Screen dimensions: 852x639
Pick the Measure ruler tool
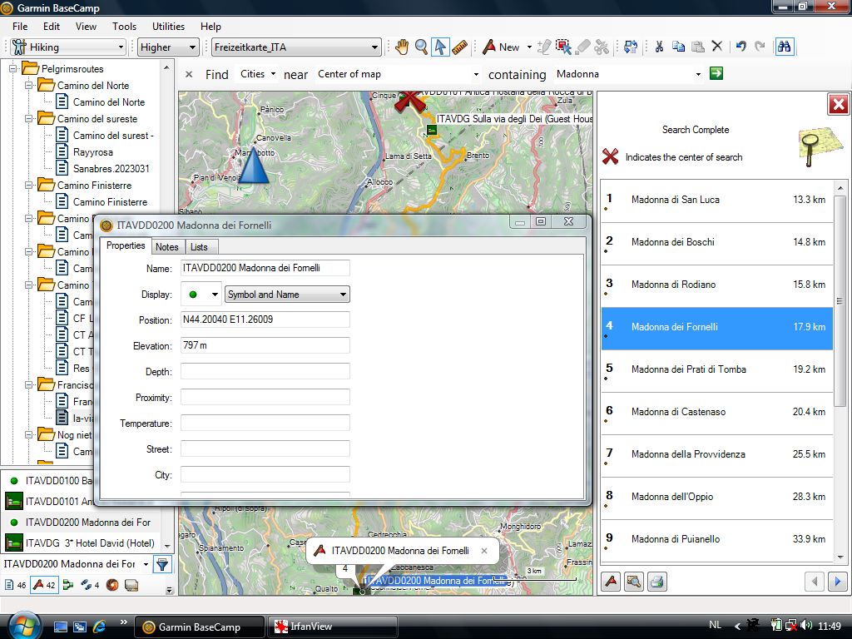tap(460, 47)
